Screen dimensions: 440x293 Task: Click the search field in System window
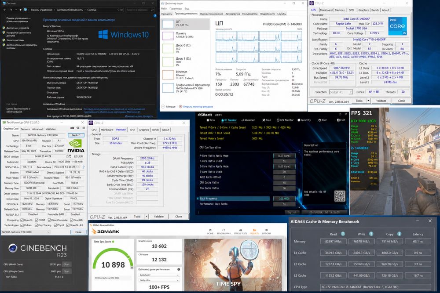point(140,10)
